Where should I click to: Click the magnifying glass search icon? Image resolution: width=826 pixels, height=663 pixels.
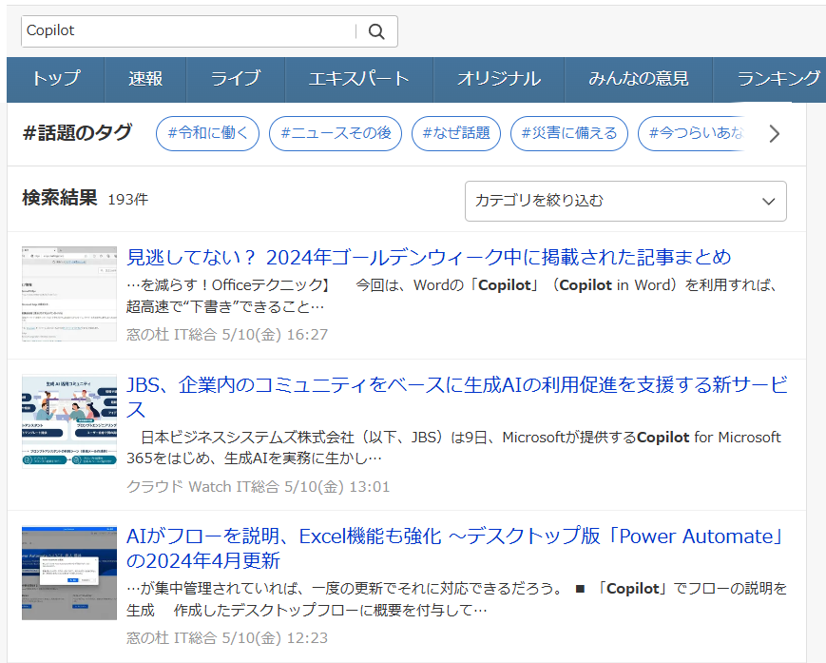[x=376, y=31]
